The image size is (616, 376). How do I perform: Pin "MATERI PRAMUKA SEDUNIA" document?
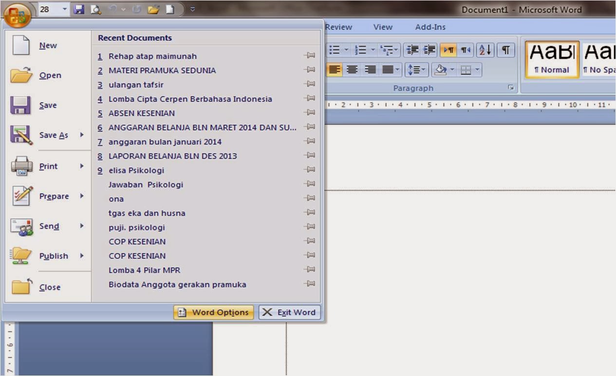pos(309,70)
